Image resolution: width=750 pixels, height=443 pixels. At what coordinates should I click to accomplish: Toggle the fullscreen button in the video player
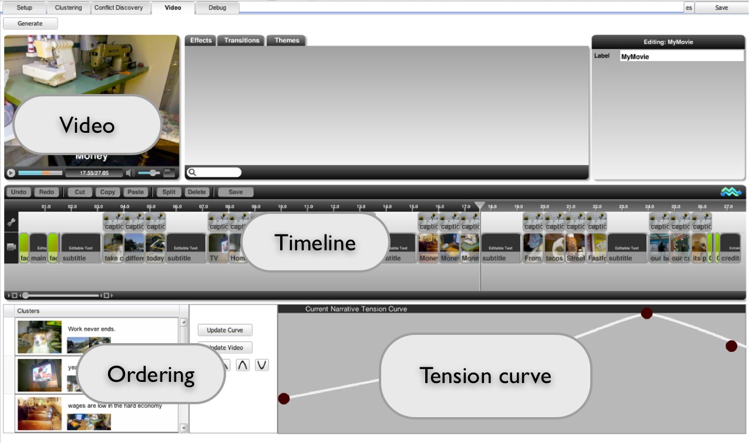[169, 173]
